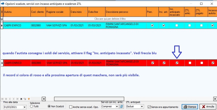This screenshot has width=217, height=110.
Task: Enable Inc. anticipato incassato in cyan row
Action: (177, 25)
